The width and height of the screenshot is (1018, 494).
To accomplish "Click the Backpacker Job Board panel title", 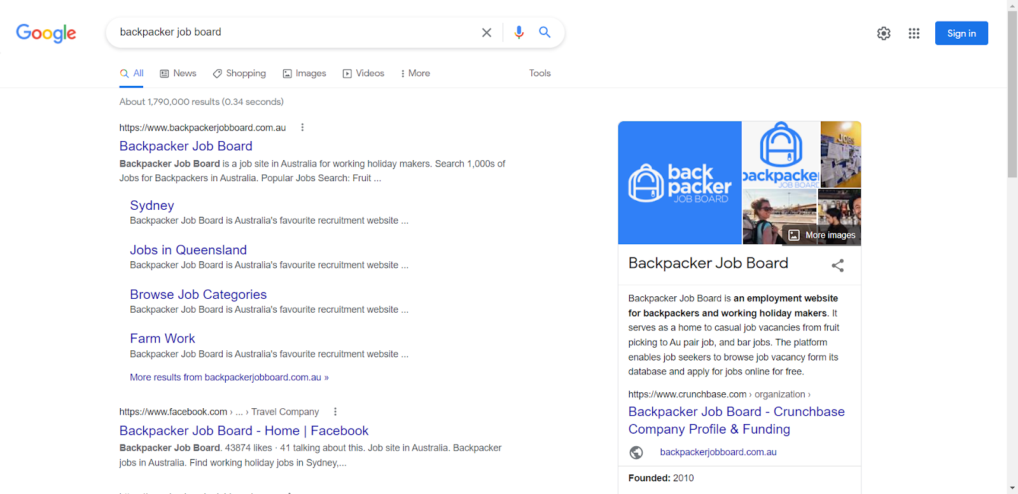I will coord(708,263).
